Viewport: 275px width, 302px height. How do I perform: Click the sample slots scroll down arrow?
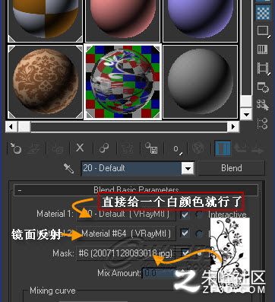pos(246,114)
